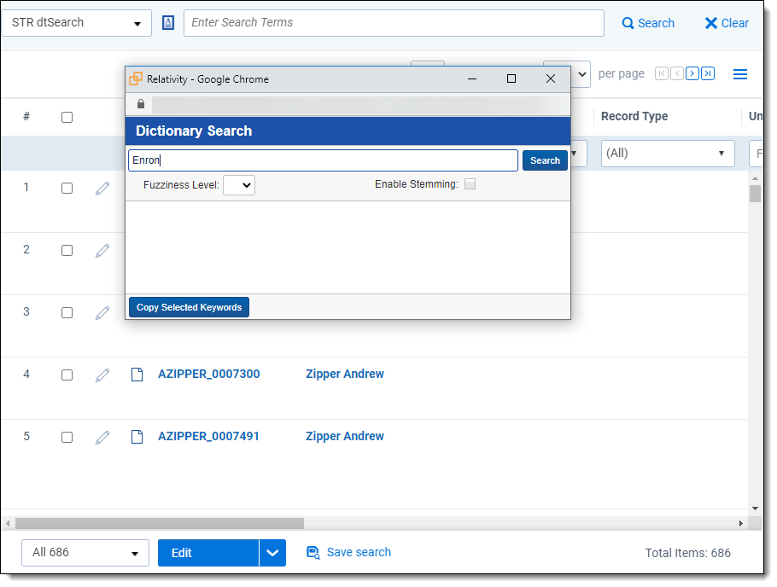The height and width of the screenshot is (587, 777).
Task: Go to the next page of results
Action: (692, 74)
